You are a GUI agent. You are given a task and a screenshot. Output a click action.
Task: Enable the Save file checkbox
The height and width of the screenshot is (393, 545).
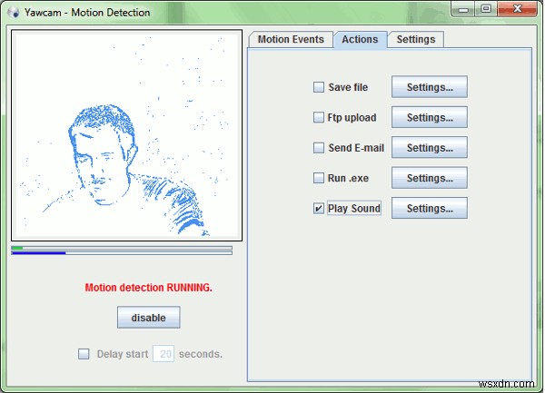click(x=319, y=87)
